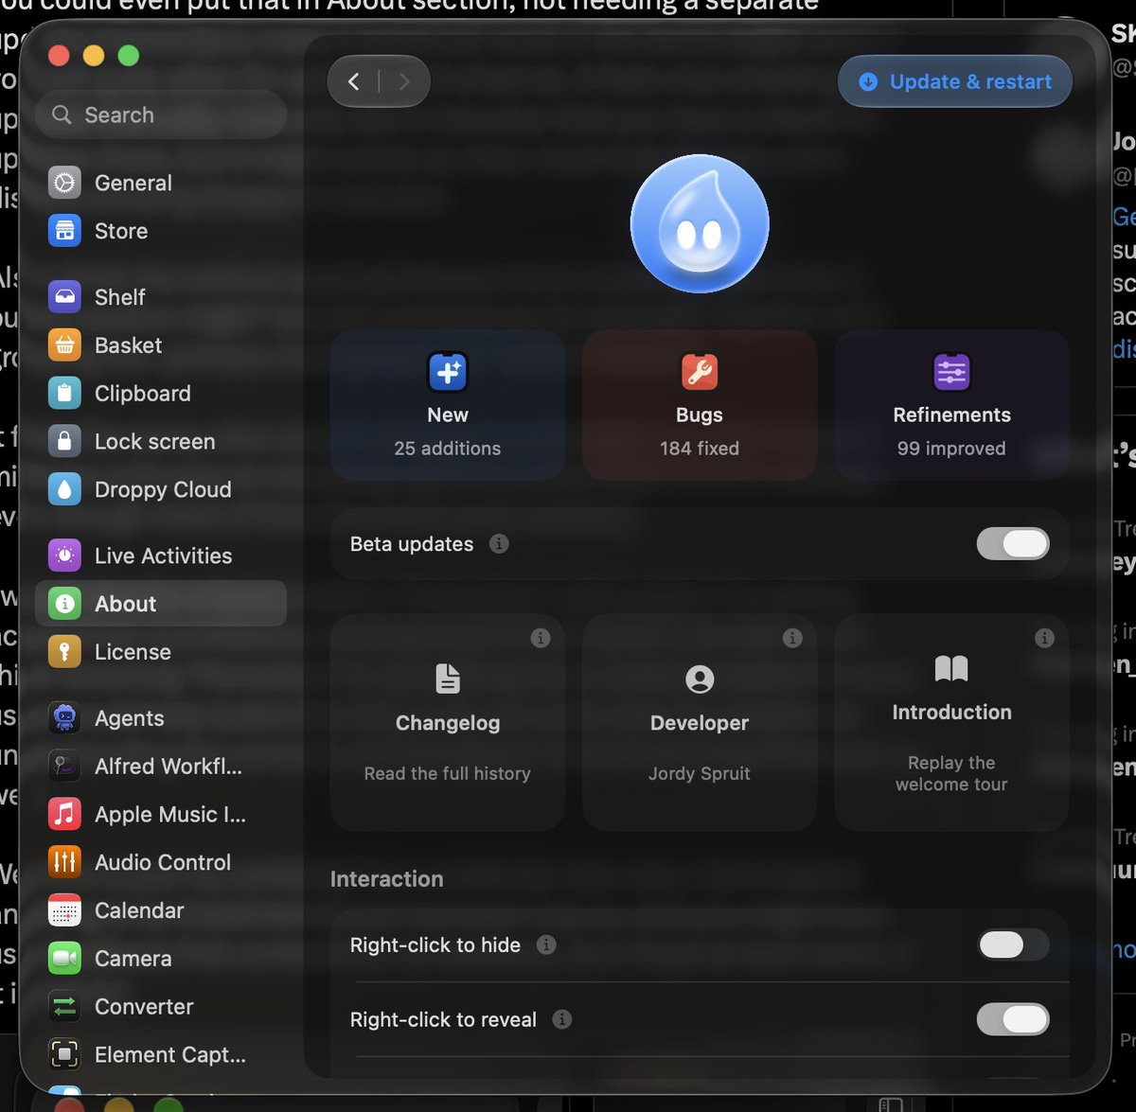Select the Agents robot icon
Viewport: 1136px width, 1112px height.
pyautogui.click(x=64, y=718)
